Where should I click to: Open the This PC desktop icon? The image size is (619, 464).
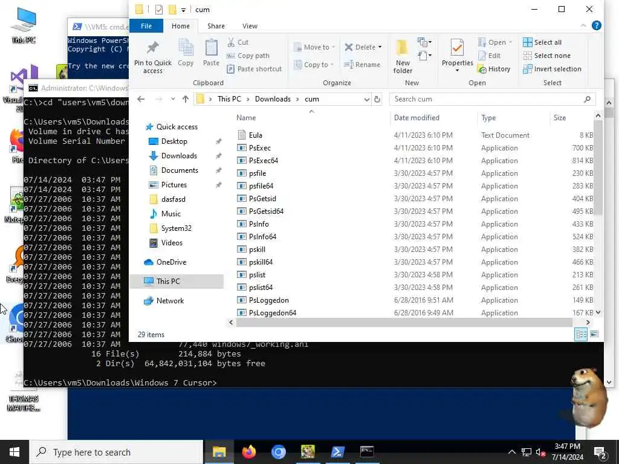click(24, 25)
